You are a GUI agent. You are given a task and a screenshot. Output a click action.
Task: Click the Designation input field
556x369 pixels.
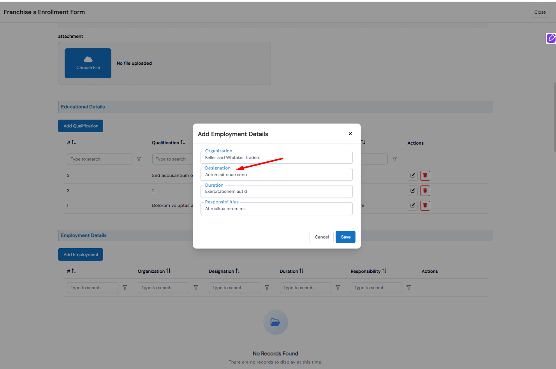pyautogui.click(x=276, y=175)
